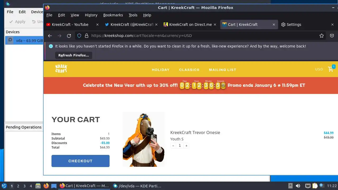Image resolution: width=338 pixels, height=190 pixels.
Task: Click the Refresh Firefox… button
Action: pyautogui.click(x=74, y=55)
